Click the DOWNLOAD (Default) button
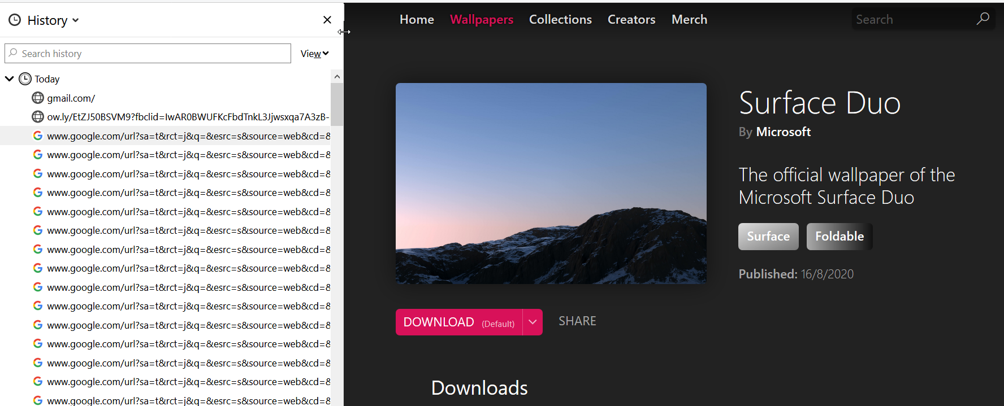 pyautogui.click(x=459, y=322)
